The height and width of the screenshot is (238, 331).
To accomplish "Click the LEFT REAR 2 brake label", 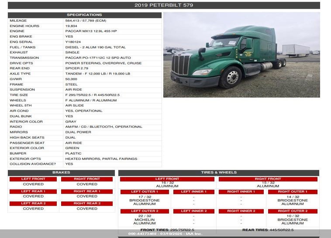I will (x=33, y=204).
